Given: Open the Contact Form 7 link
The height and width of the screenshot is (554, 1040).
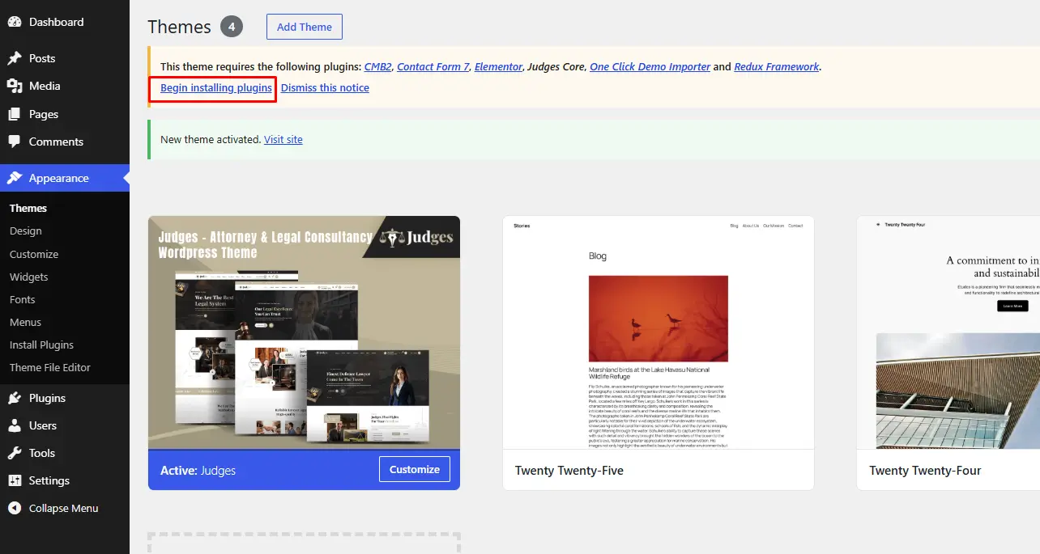Looking at the screenshot, I should pos(433,67).
